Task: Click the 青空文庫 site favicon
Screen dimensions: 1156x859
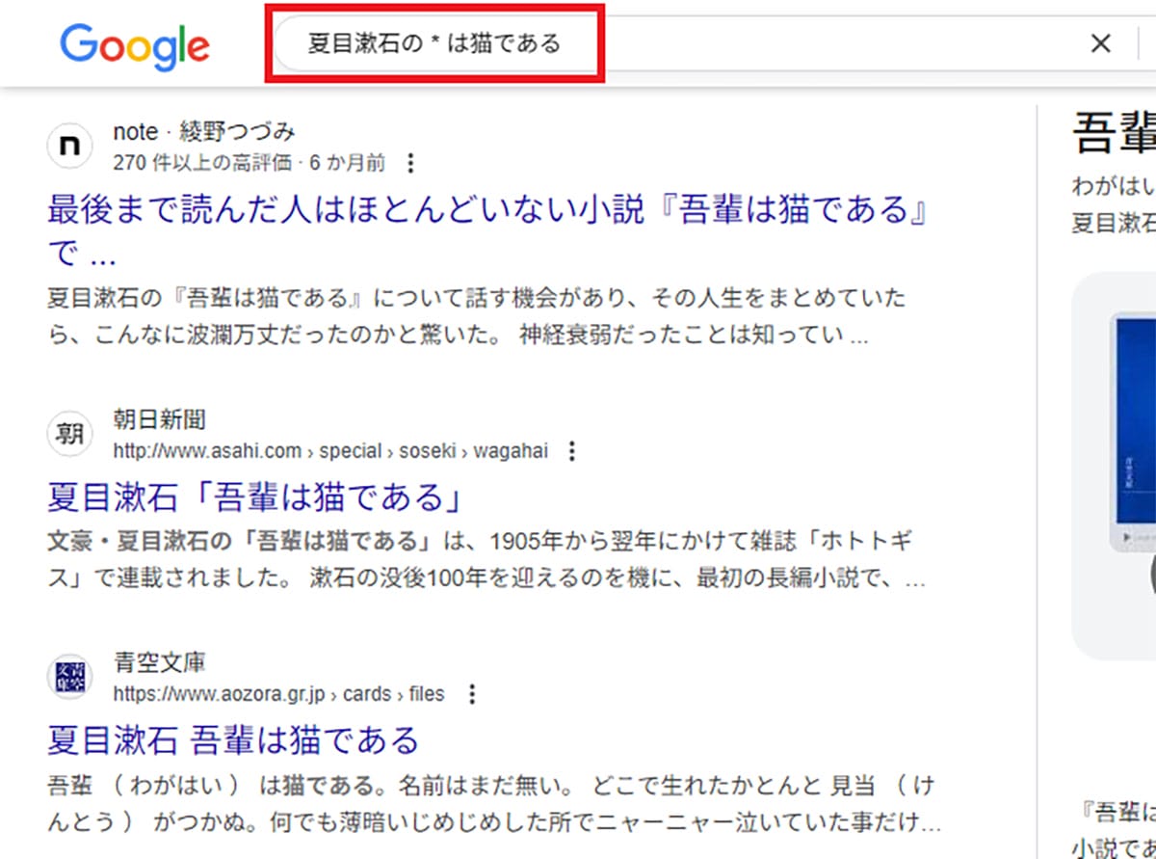Action: tap(68, 678)
